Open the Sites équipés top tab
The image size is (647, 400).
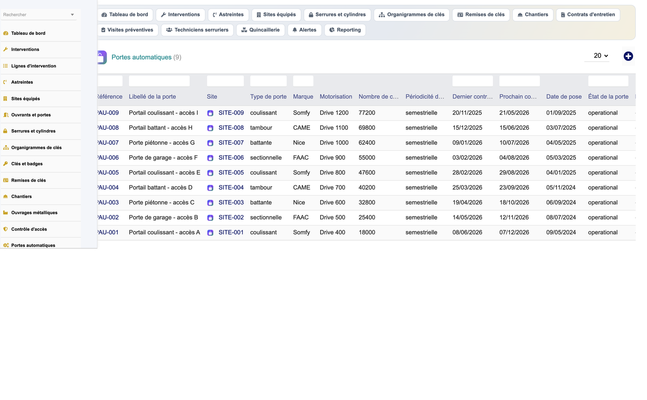point(276,15)
